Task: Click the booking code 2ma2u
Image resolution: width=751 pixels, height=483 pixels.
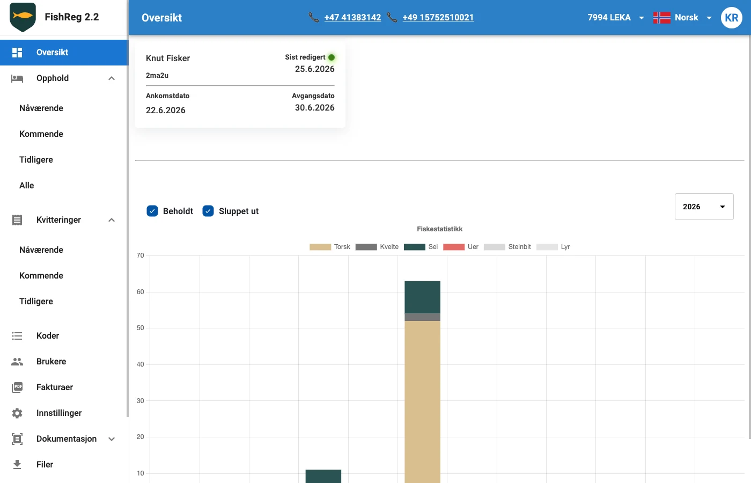Action: click(157, 76)
